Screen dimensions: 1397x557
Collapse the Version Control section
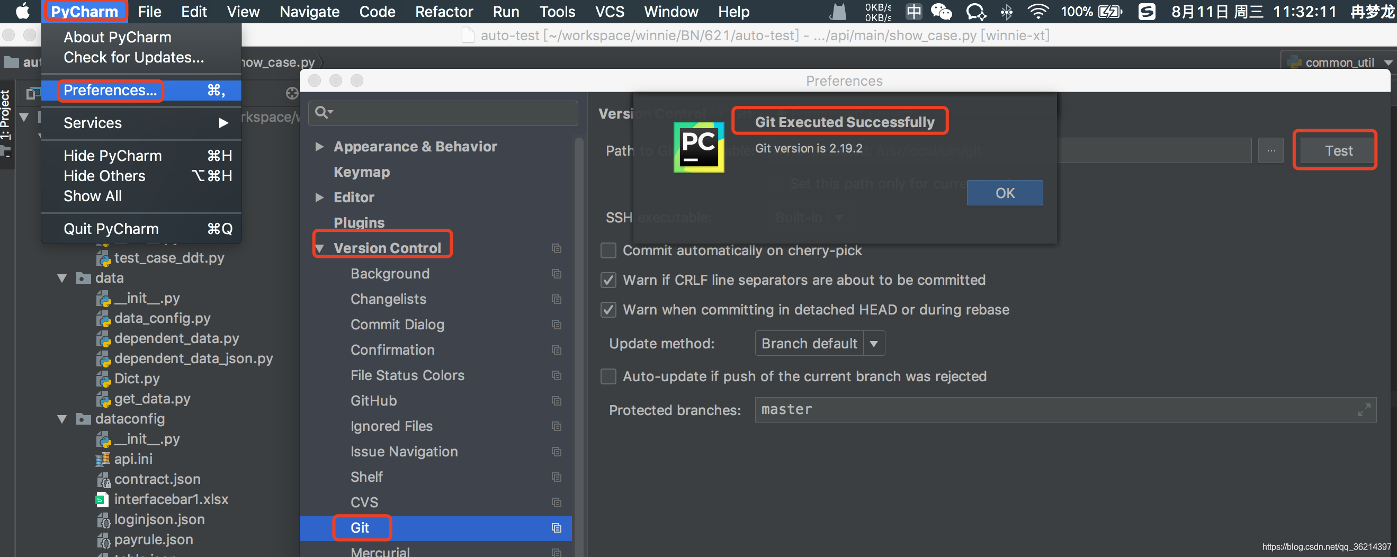click(x=320, y=248)
